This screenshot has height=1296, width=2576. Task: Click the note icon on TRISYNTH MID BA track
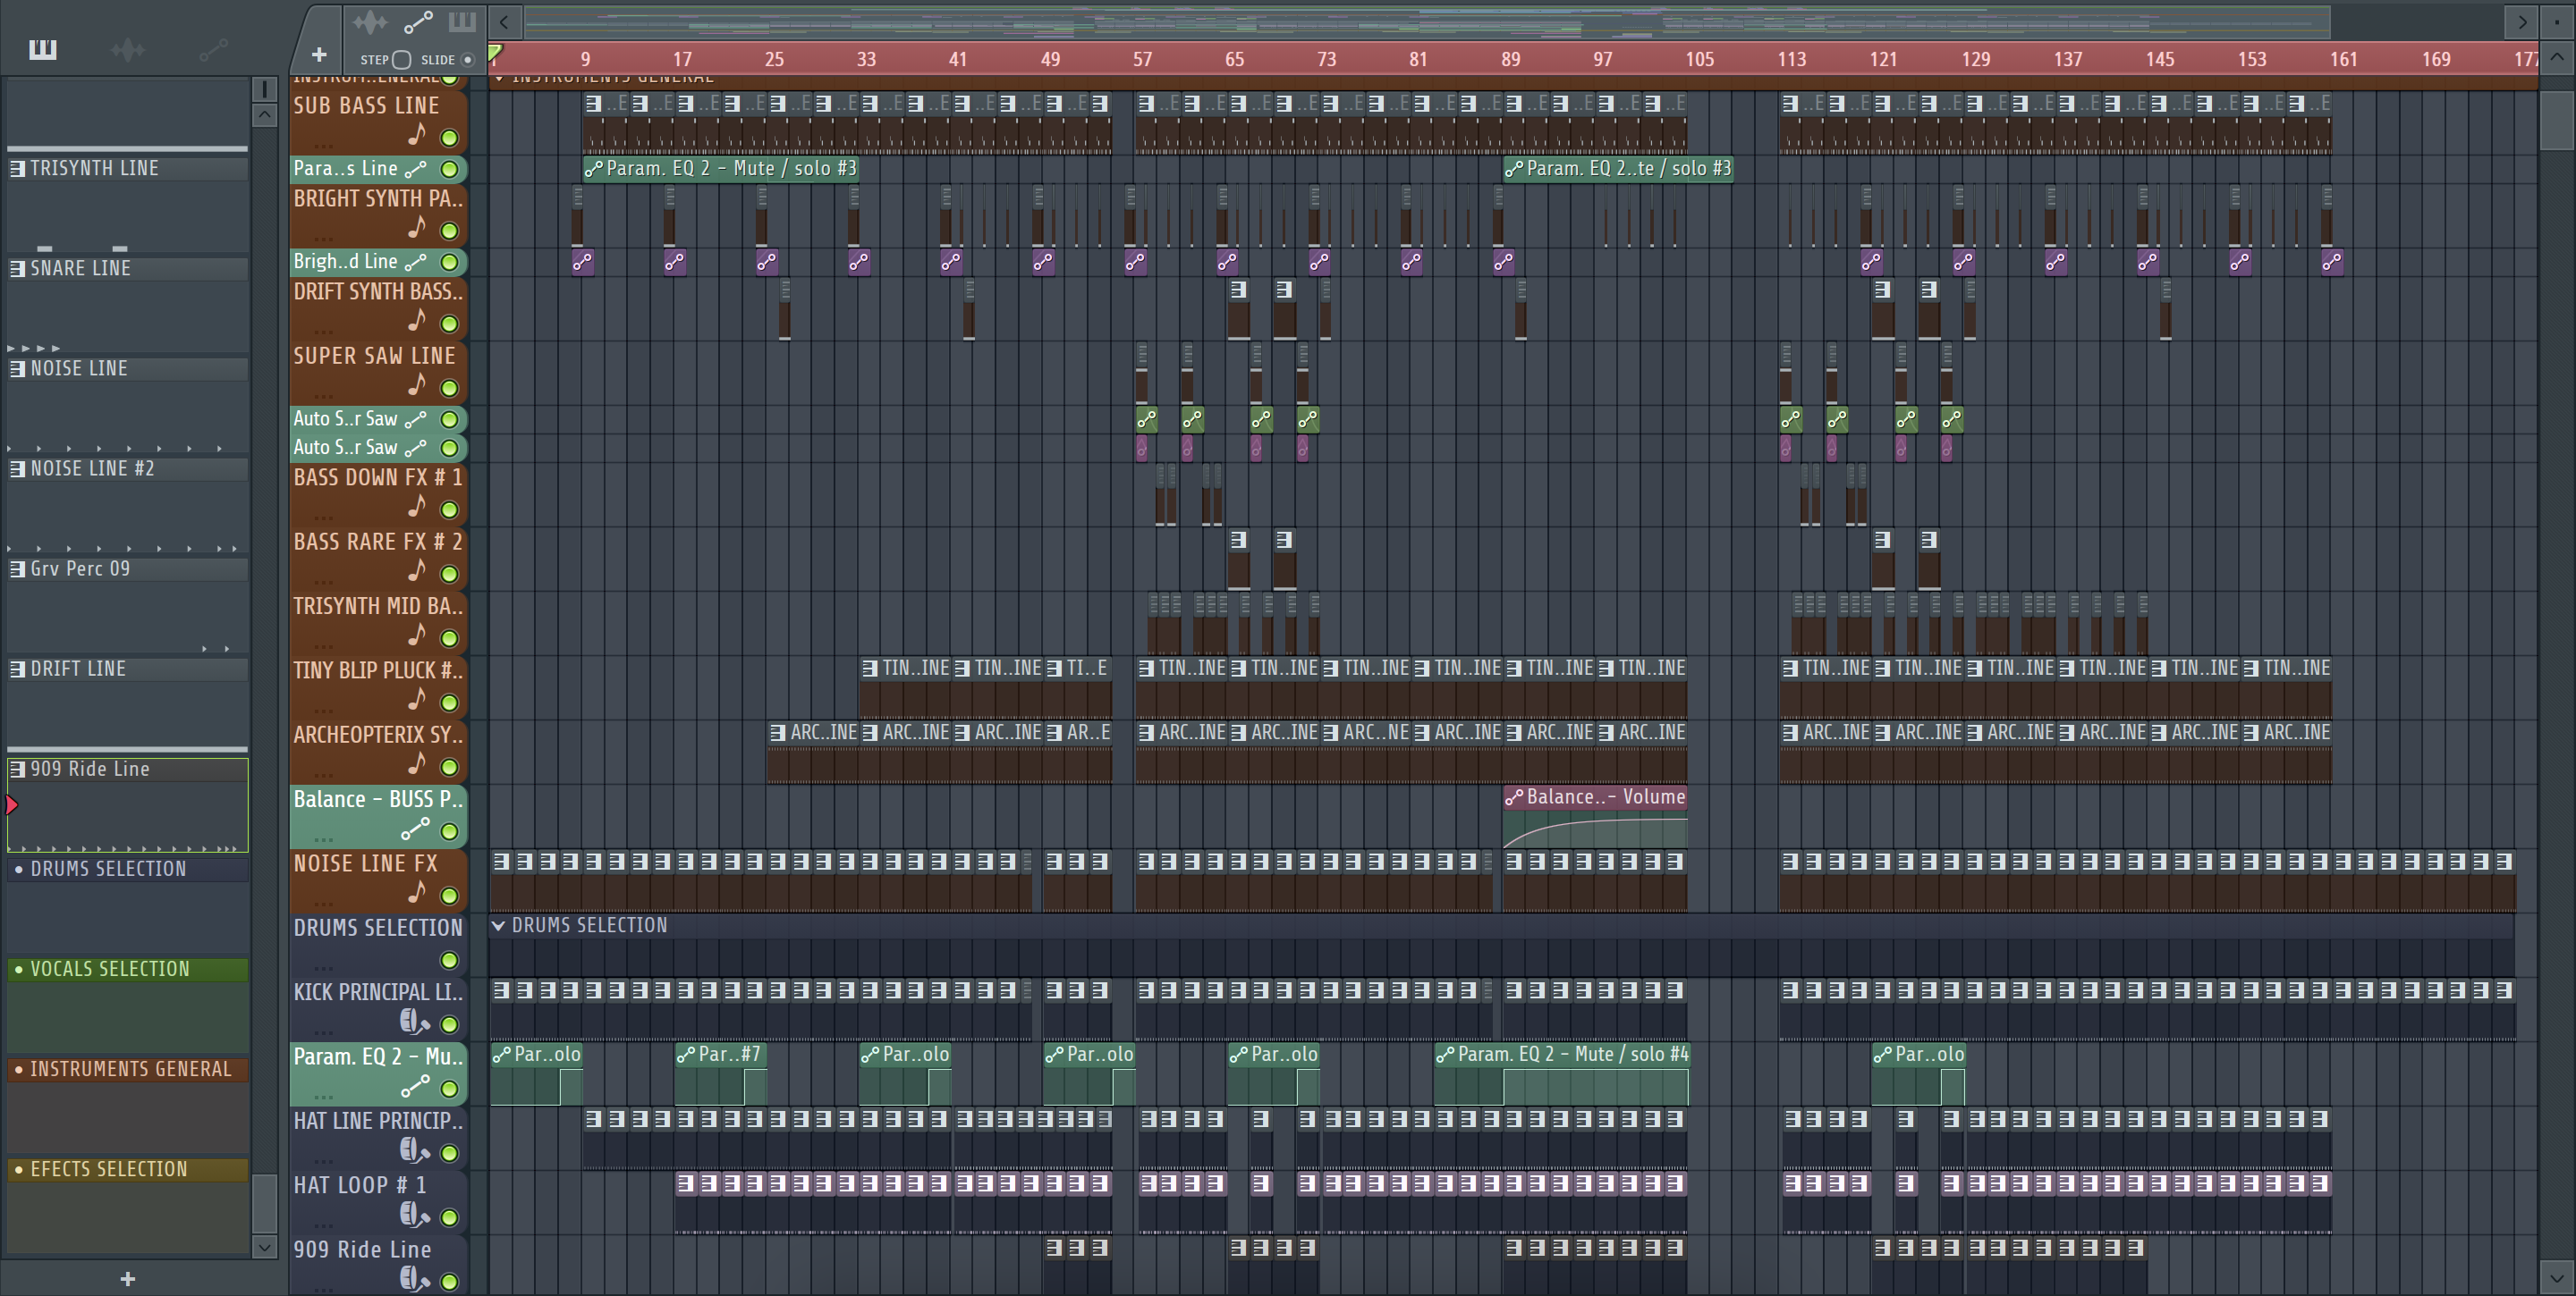coord(416,635)
